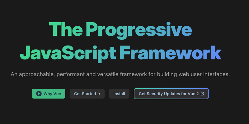Click the play icon in Why Vue button
The width and height of the screenshot is (249, 124).
click(39, 94)
